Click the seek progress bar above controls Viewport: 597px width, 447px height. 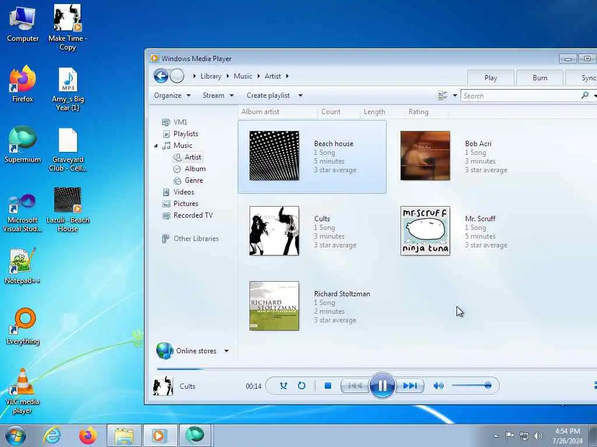(376, 368)
